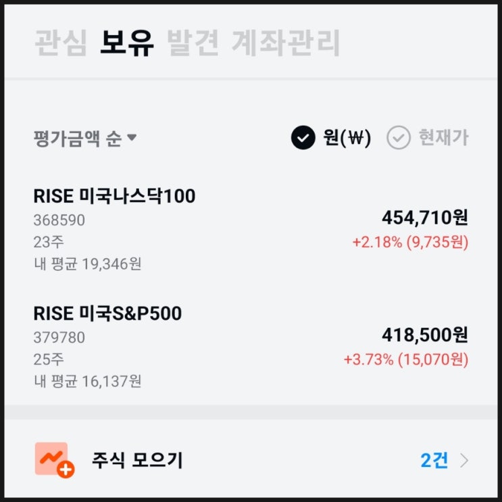Switch to the 발견 tab
Image resolution: width=502 pixels, height=502 pixels.
(x=193, y=43)
